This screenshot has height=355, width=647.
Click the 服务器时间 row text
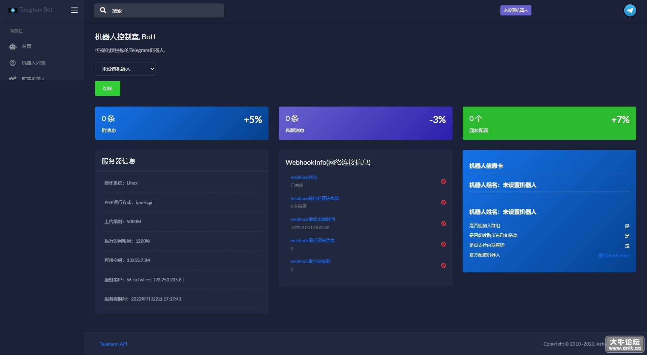pyautogui.click(x=143, y=299)
